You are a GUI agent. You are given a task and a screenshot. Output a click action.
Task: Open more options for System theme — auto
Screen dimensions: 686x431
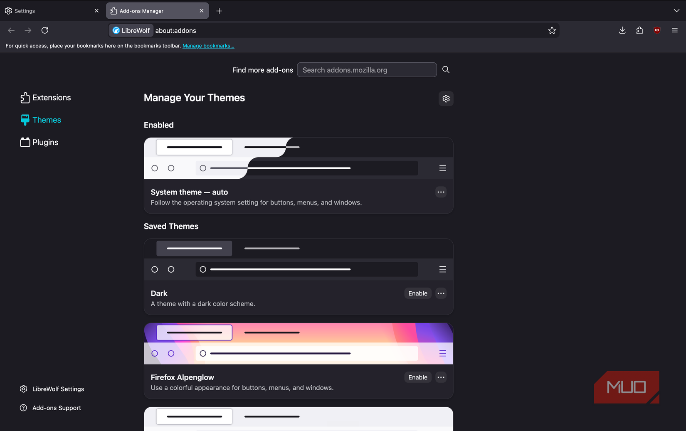(x=441, y=192)
